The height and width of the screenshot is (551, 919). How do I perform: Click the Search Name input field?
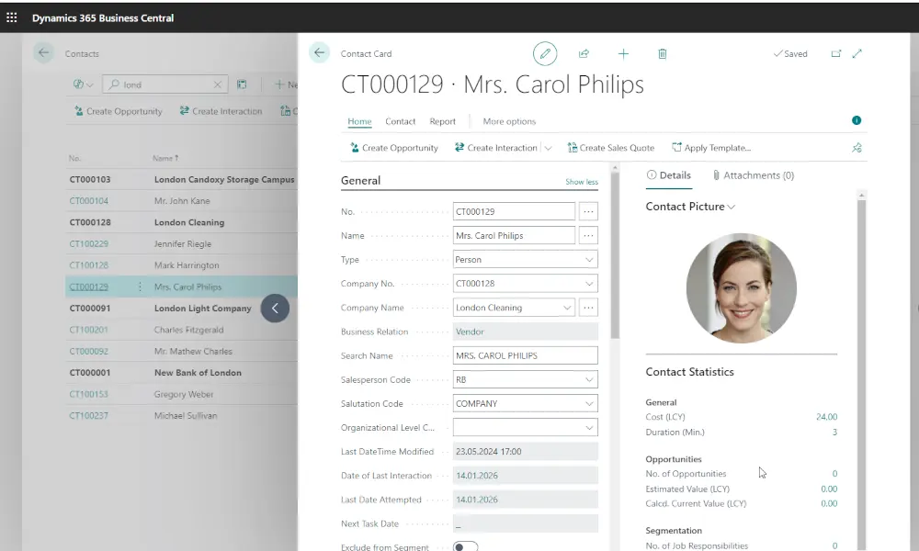point(525,355)
